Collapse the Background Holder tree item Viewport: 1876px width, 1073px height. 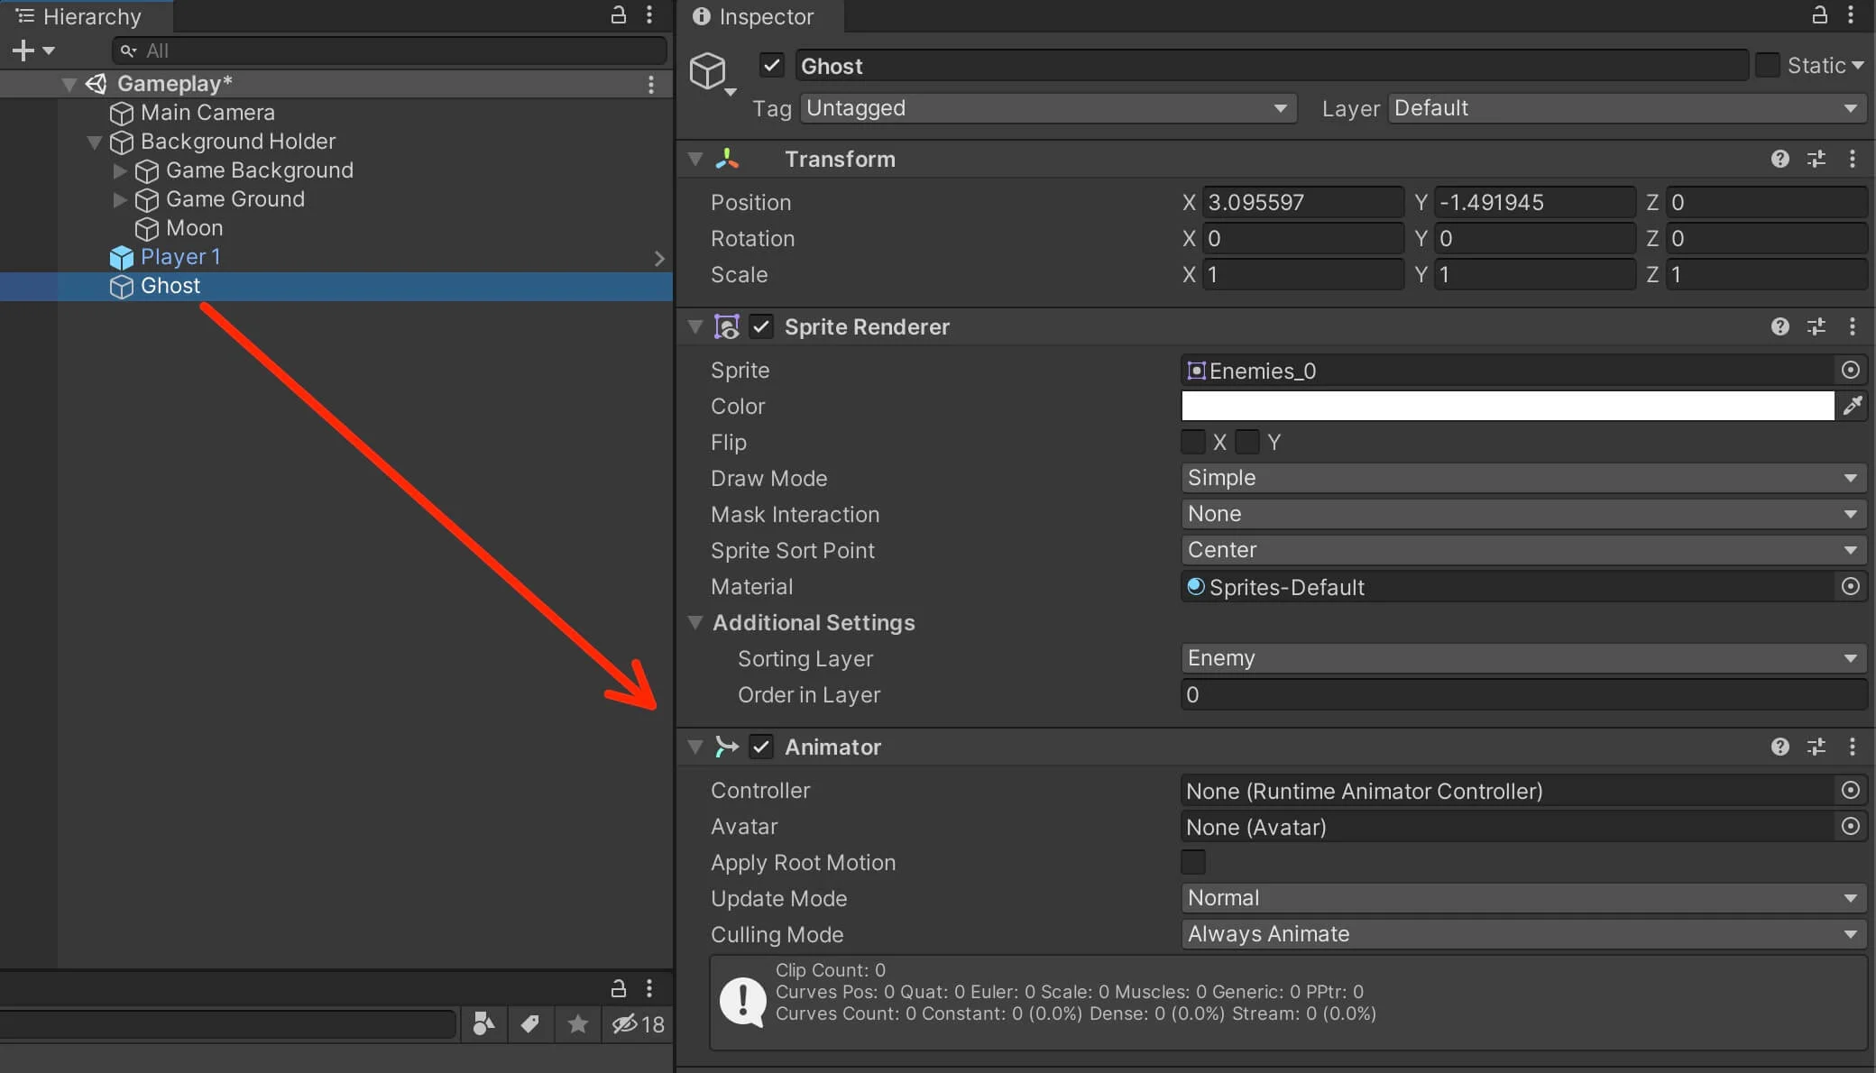point(95,142)
